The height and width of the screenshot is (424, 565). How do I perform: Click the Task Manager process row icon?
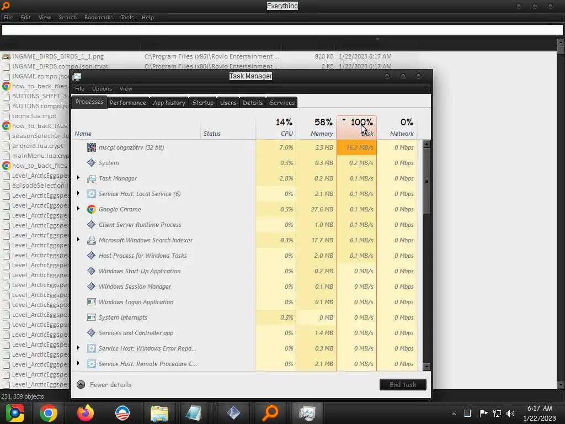tap(92, 178)
